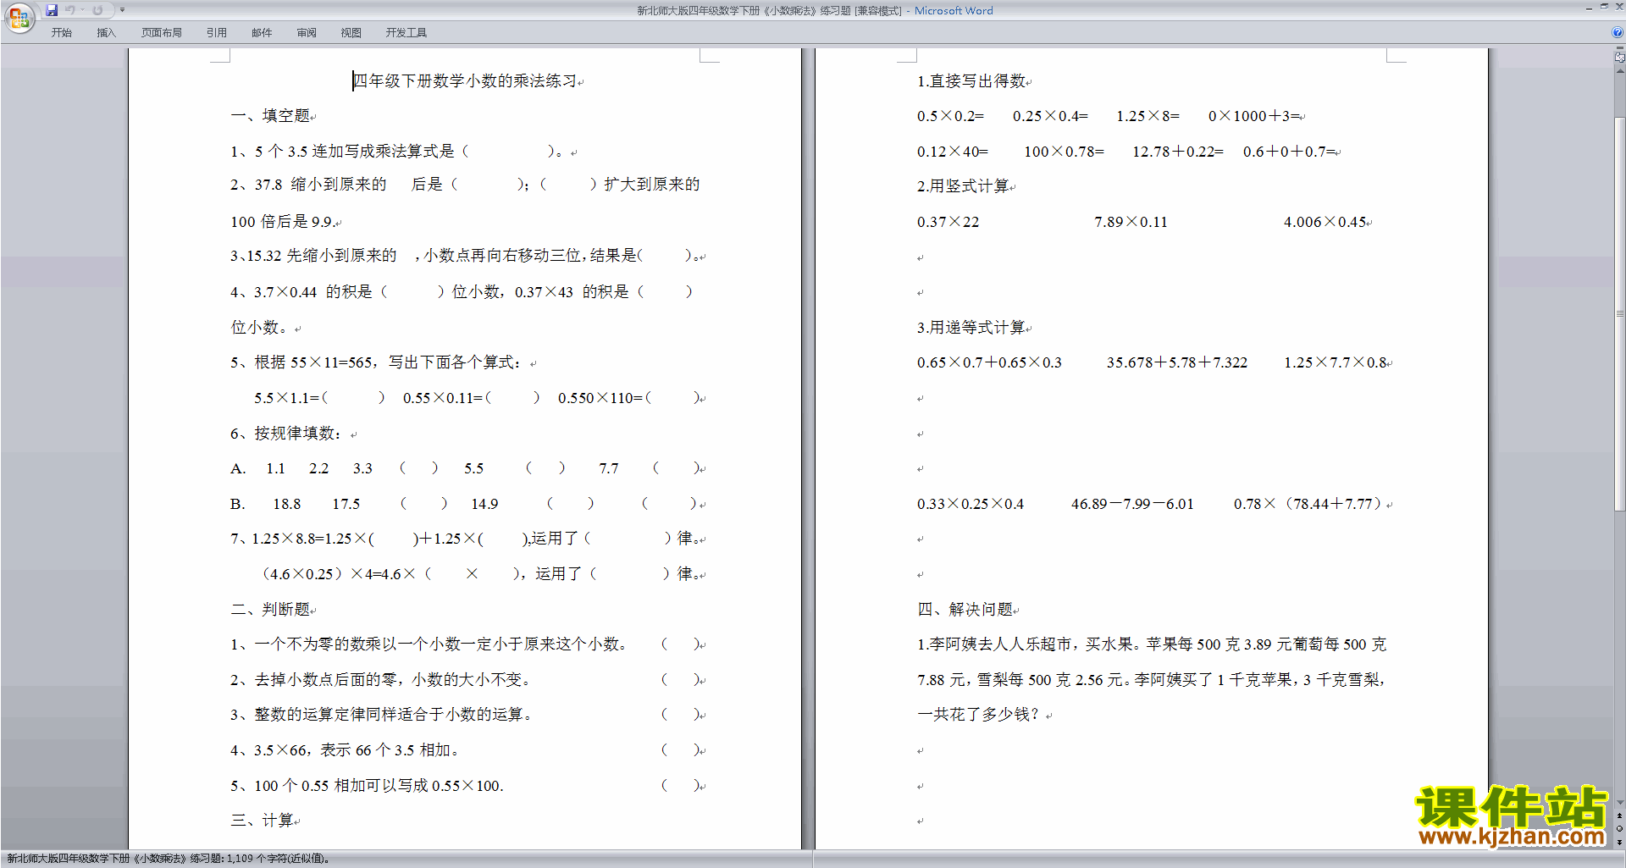Screen dimensions: 1626x868
Task: Click the heading 一、填空题
Action: [270, 116]
